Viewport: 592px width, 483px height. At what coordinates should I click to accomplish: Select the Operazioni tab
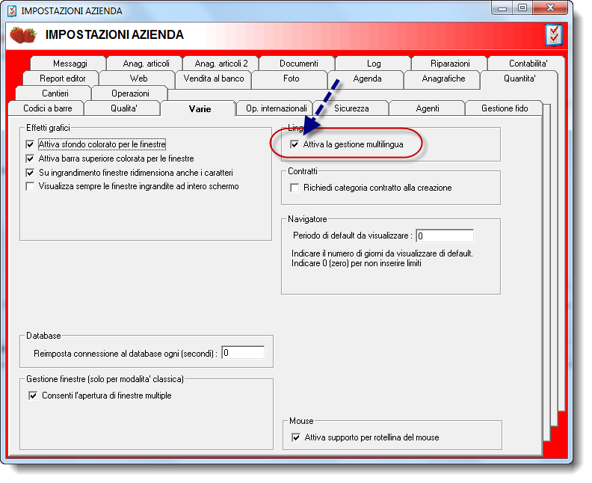[x=130, y=93]
